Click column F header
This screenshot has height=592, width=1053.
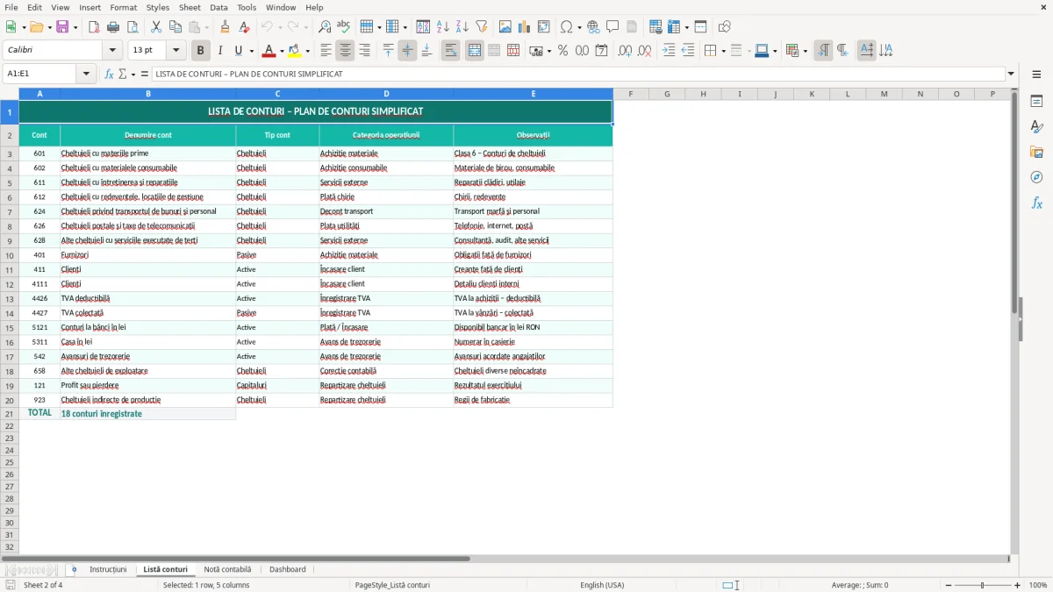pos(630,94)
